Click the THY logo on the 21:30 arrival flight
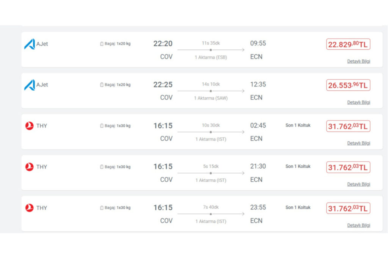Viewport: 388px width, 259px height. point(30,167)
